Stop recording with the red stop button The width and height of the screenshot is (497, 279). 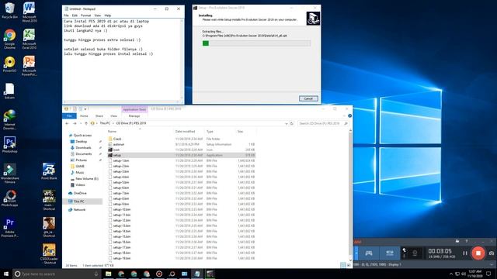point(478,253)
